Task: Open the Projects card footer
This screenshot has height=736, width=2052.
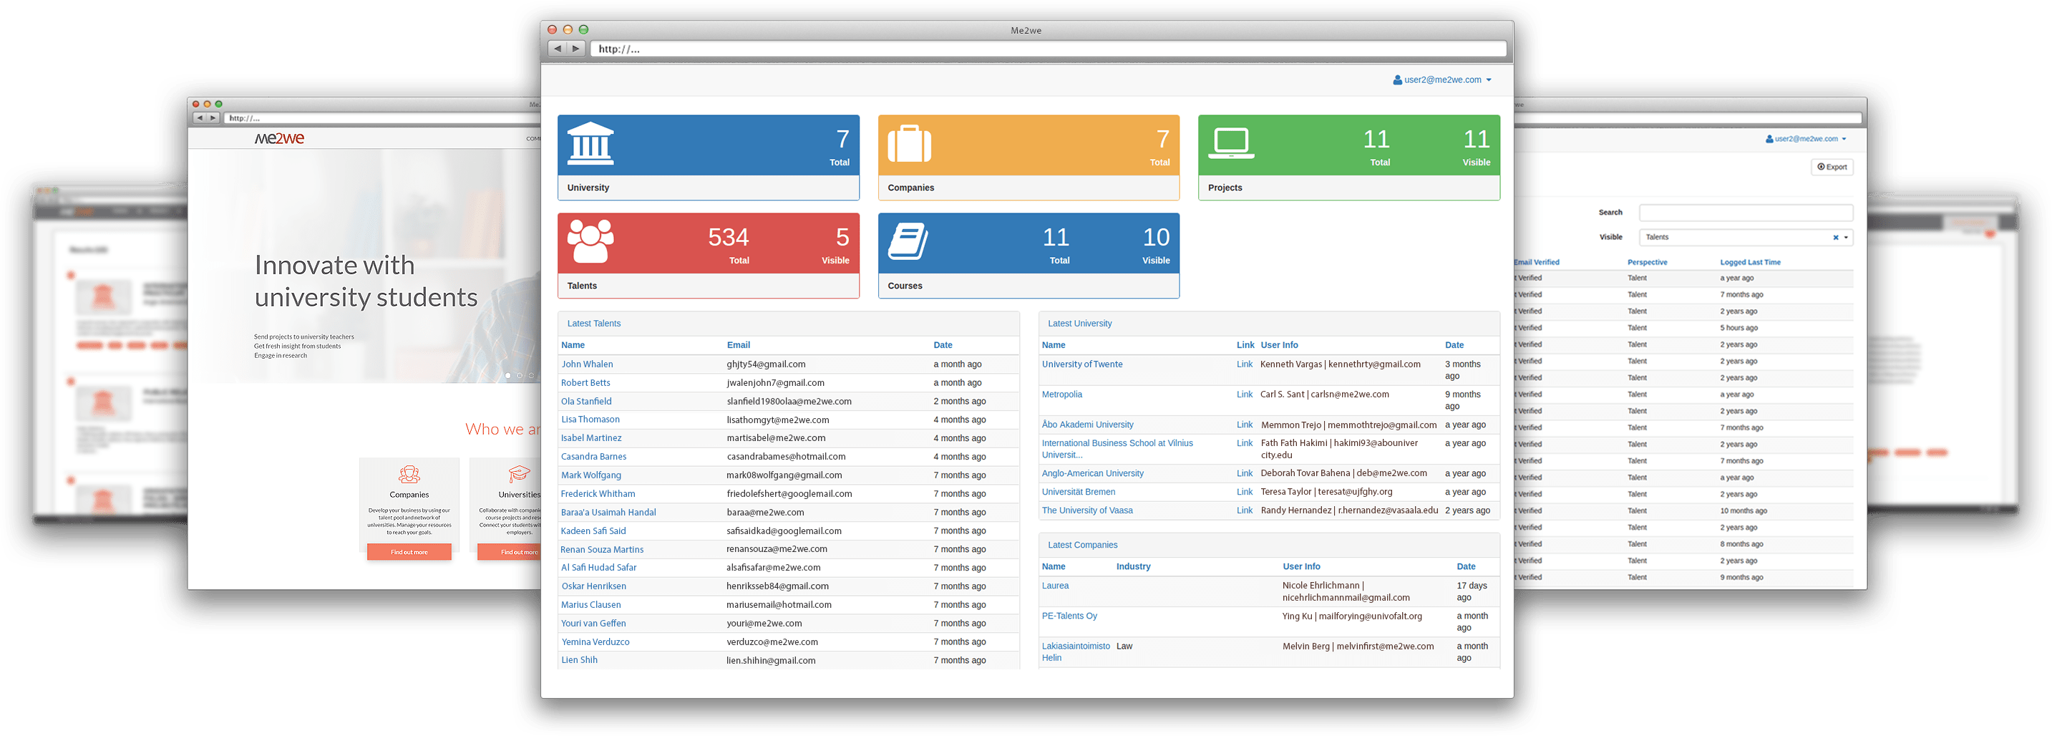Action: (1348, 188)
